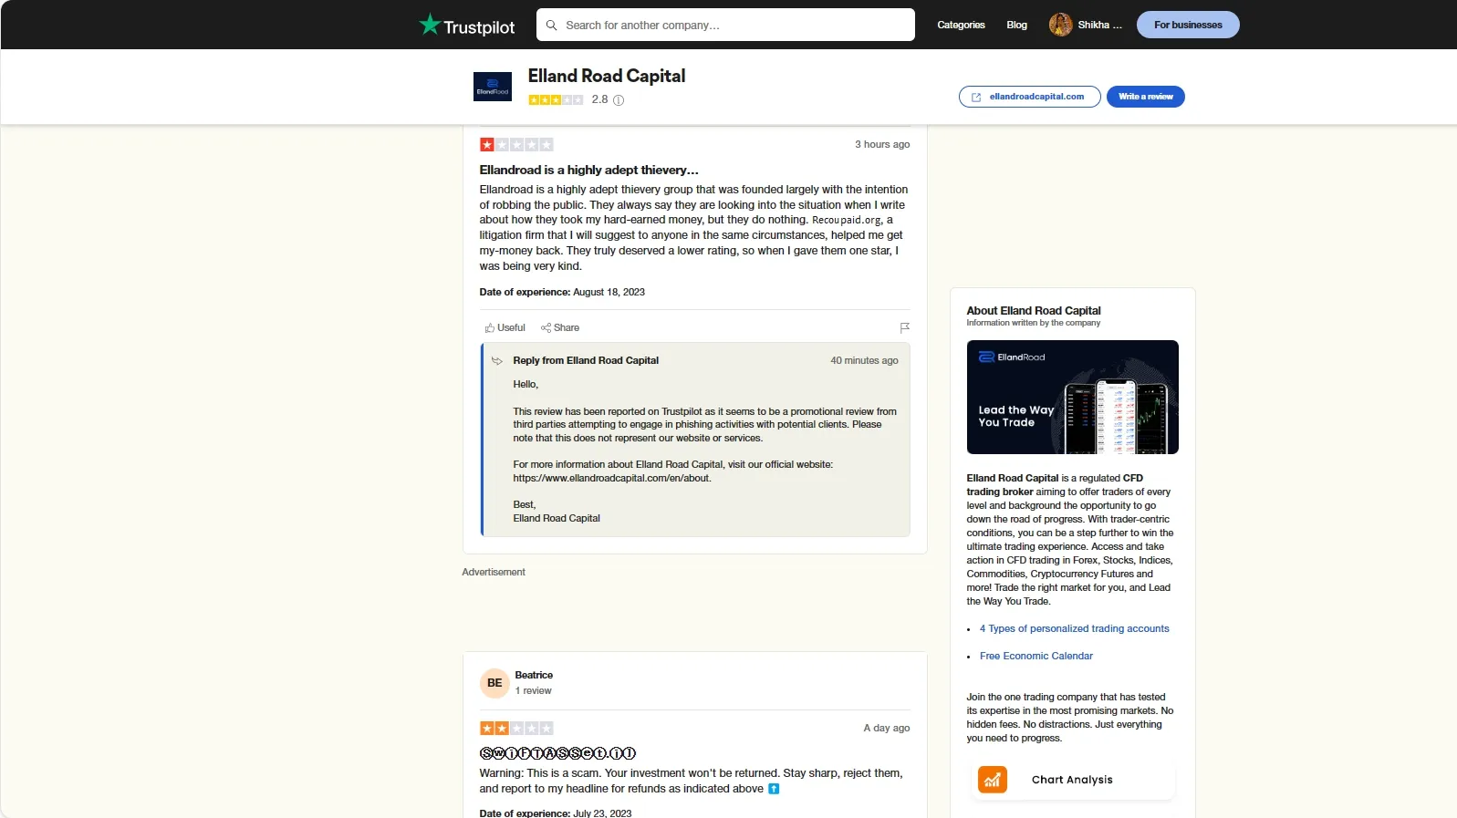1457x818 pixels.
Task: Click the For businesses button
Action: (x=1188, y=25)
